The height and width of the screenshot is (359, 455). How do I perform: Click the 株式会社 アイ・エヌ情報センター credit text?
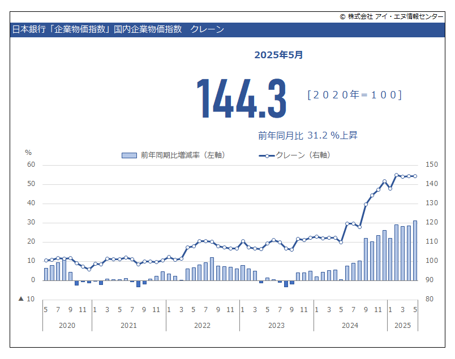pyautogui.click(x=396, y=17)
